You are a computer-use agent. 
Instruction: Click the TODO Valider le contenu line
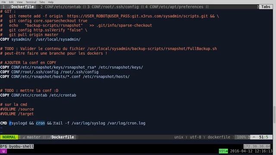(109, 49)
